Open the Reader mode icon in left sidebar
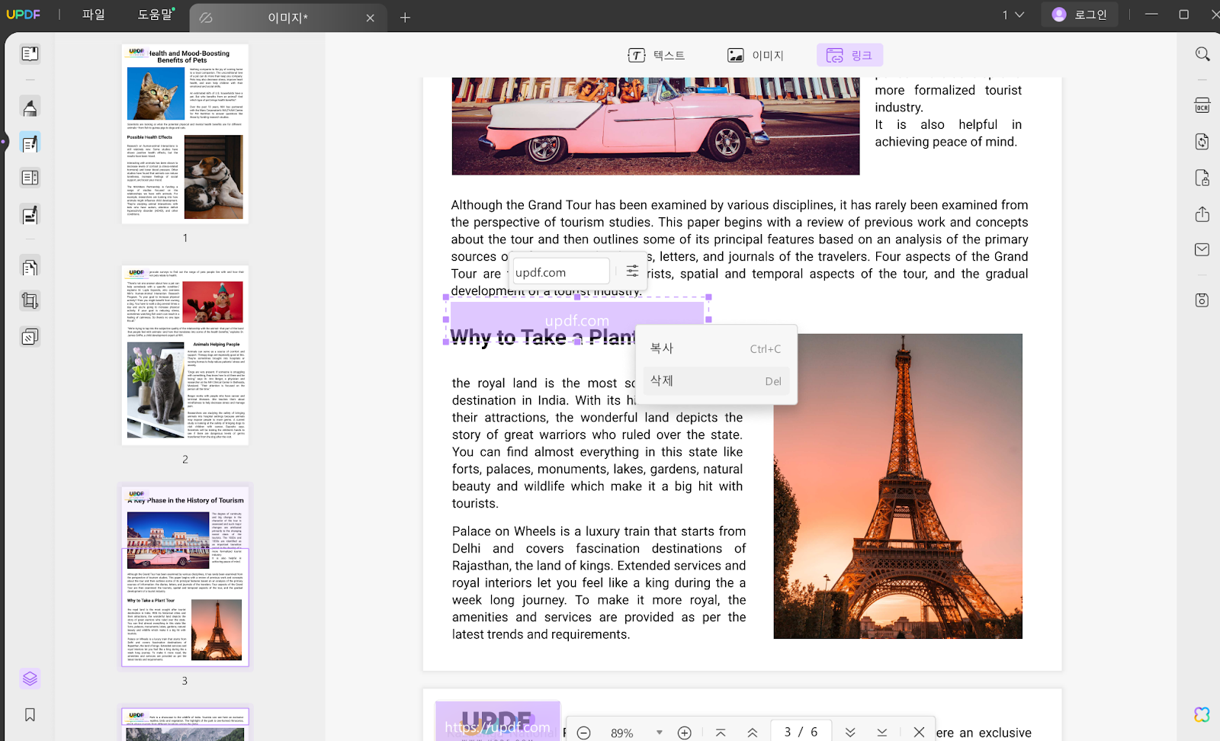 coord(30,54)
